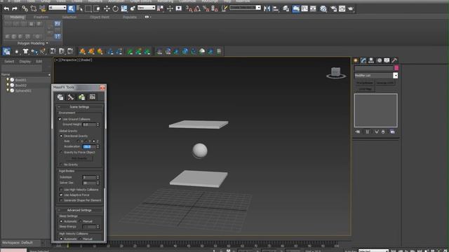Open the Modifier List dropdown
This screenshot has height=252, width=449.
point(395,76)
